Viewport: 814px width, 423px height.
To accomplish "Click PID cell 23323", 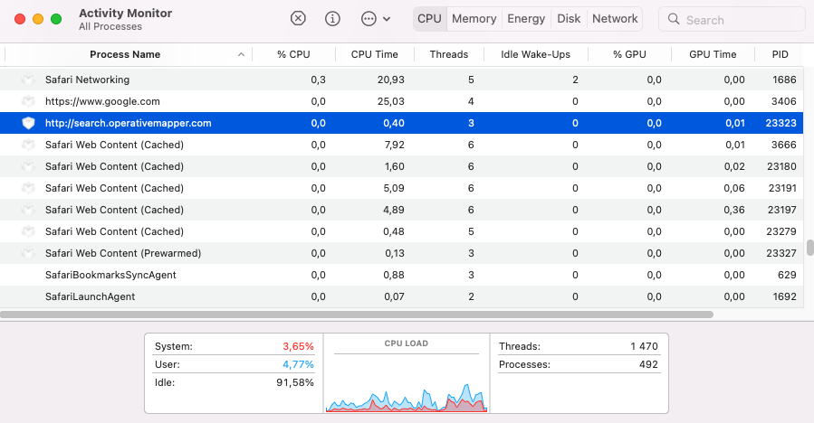I will [780, 123].
